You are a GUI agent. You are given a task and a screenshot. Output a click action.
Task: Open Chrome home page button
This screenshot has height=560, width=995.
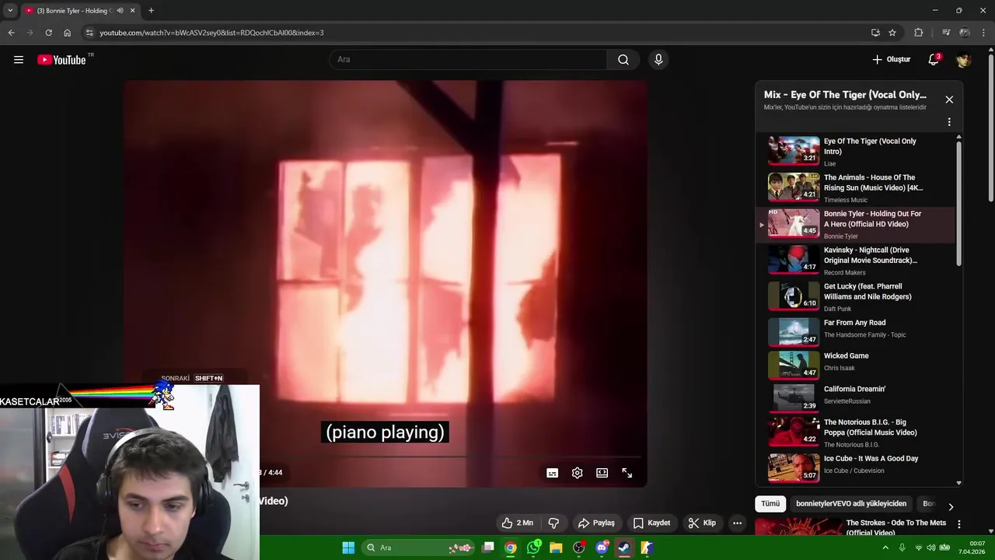67,33
